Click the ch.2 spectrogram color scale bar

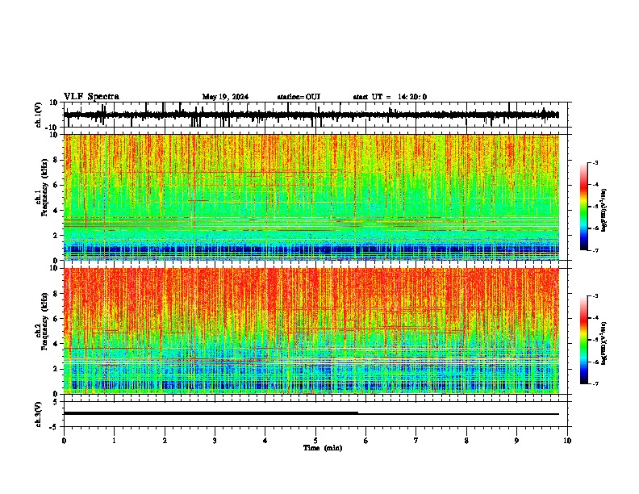pyautogui.click(x=583, y=340)
